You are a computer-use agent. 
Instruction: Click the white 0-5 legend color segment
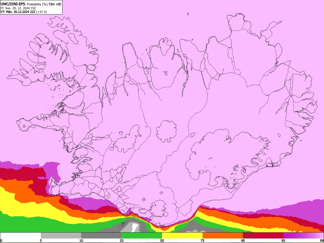pyautogui.click(x=21, y=235)
